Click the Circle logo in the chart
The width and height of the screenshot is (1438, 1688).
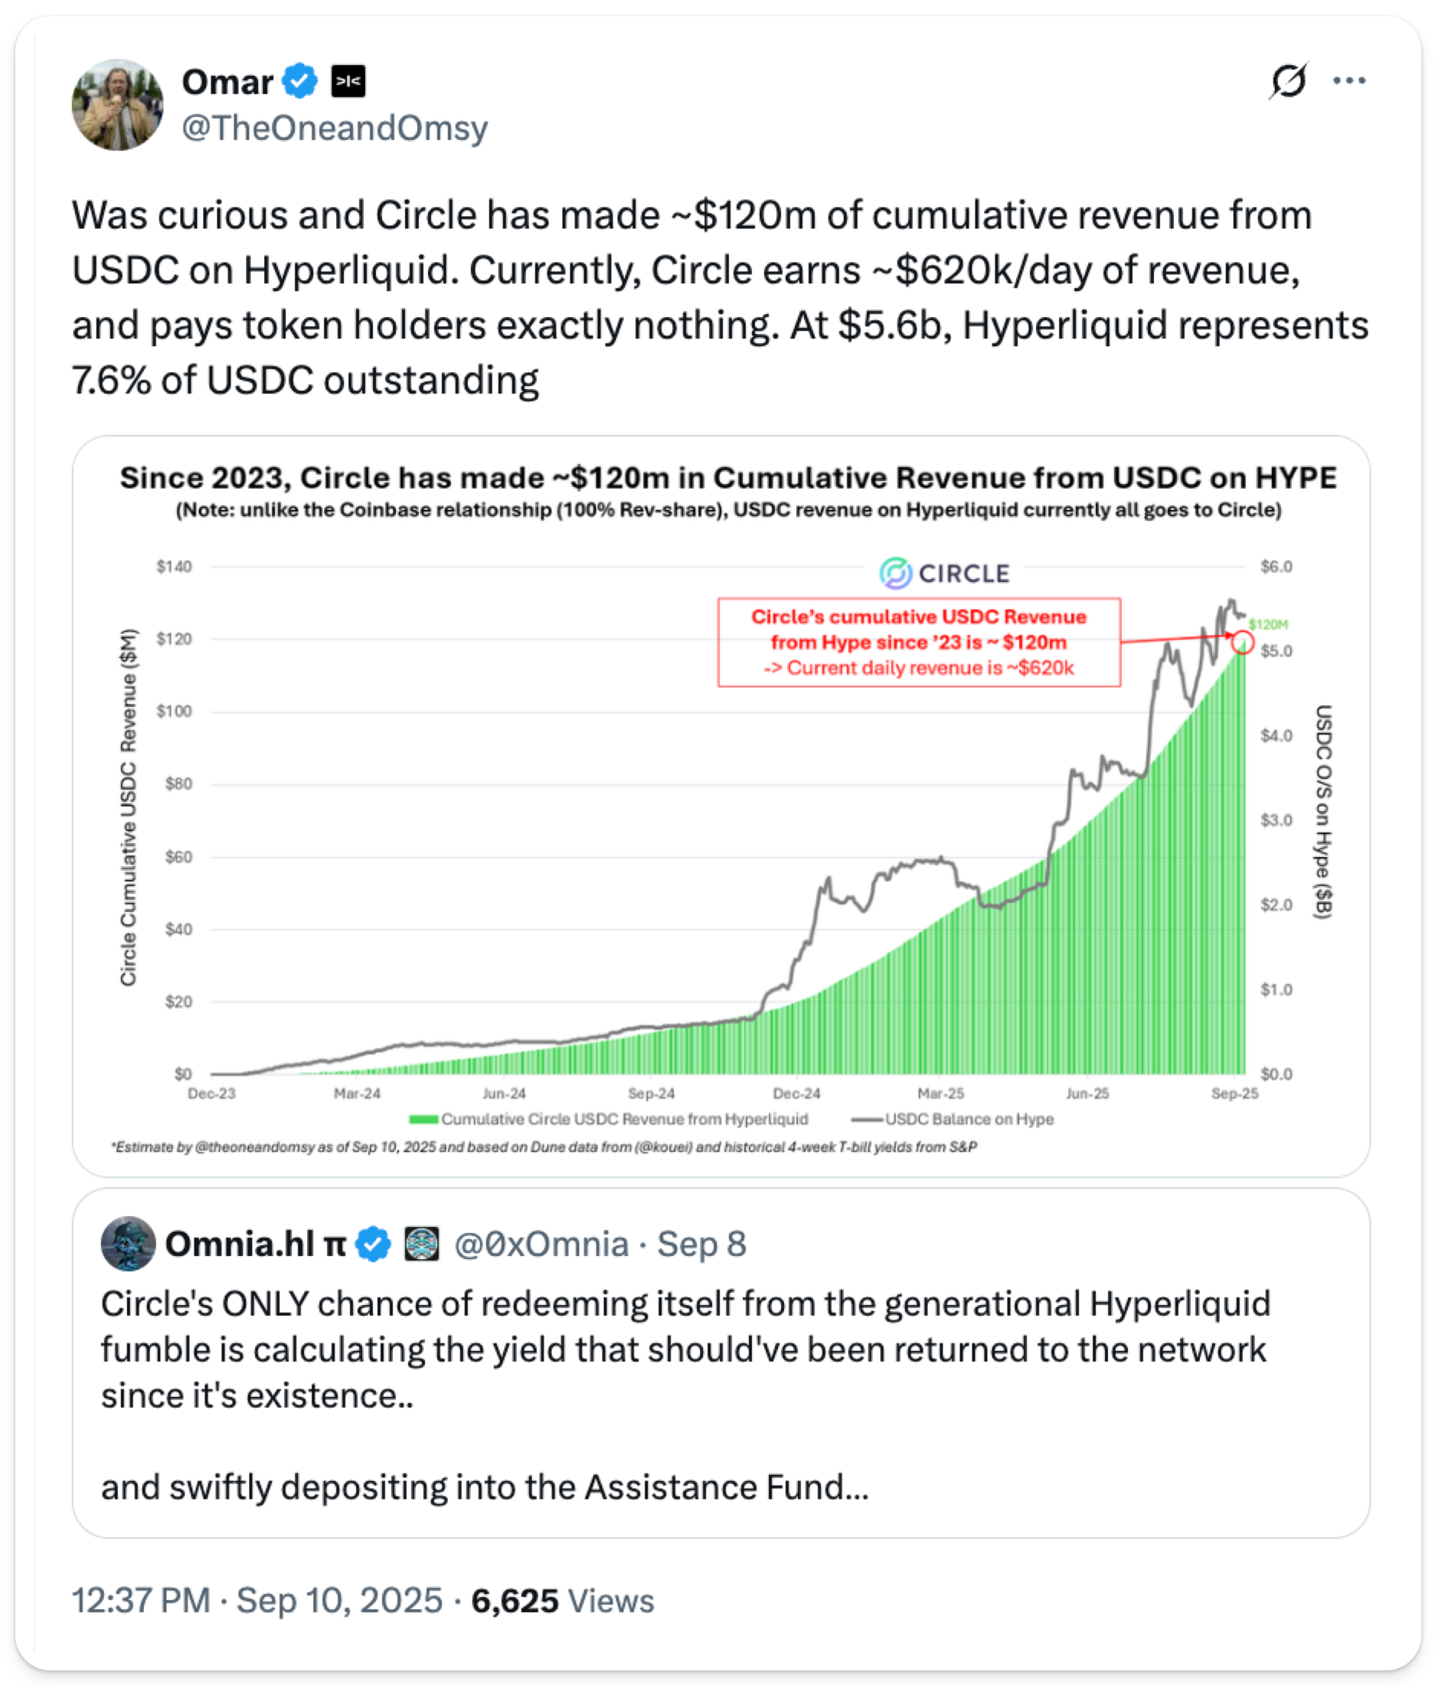point(945,574)
